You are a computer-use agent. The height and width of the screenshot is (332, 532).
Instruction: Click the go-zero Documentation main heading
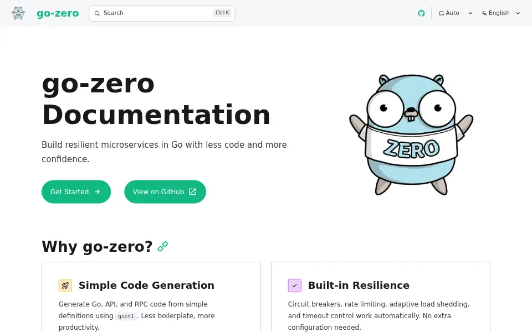tap(156, 99)
